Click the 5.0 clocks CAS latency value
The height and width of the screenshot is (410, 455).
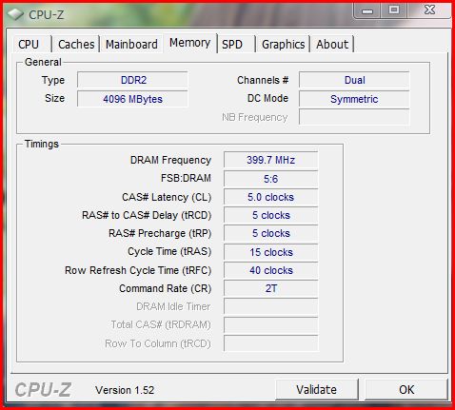click(x=270, y=197)
